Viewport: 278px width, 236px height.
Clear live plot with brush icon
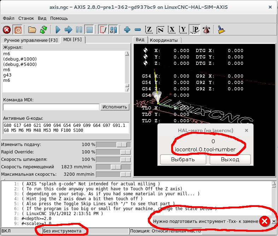[221, 30]
